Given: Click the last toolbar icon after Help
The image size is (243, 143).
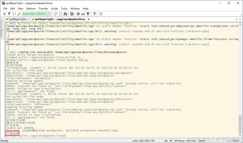Looking at the screenshot, I should click(x=101, y=14).
